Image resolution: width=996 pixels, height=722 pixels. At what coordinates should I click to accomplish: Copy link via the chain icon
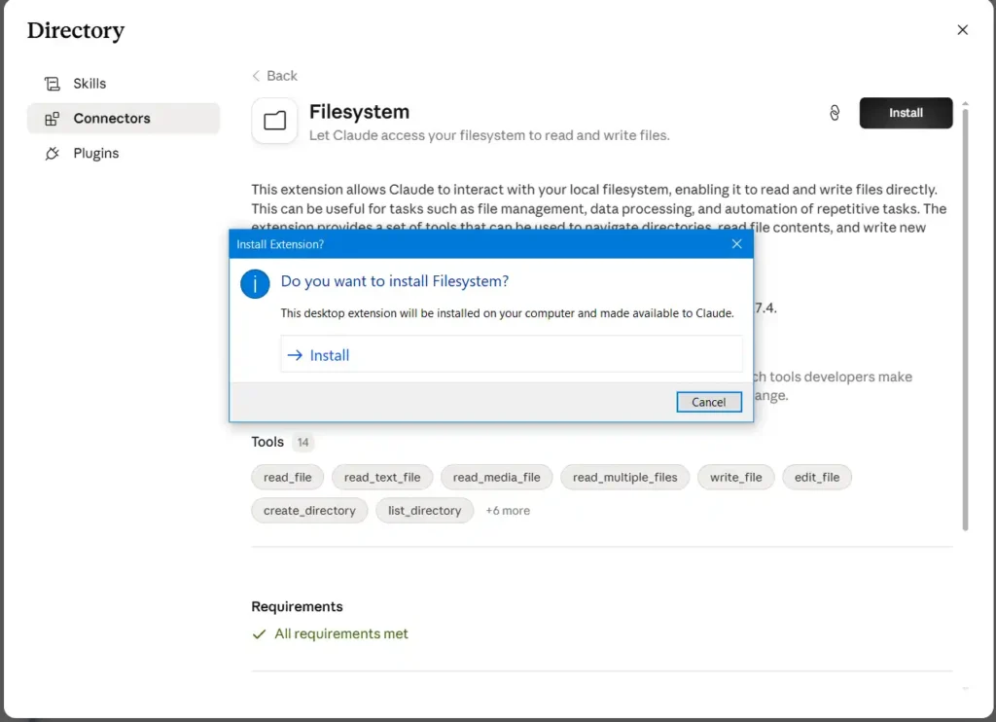click(x=835, y=113)
